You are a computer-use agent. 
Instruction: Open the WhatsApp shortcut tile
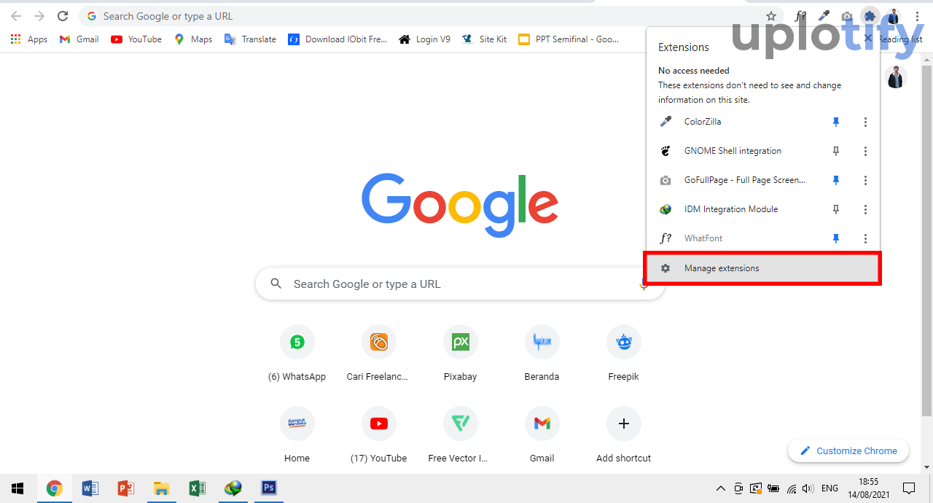coord(297,352)
